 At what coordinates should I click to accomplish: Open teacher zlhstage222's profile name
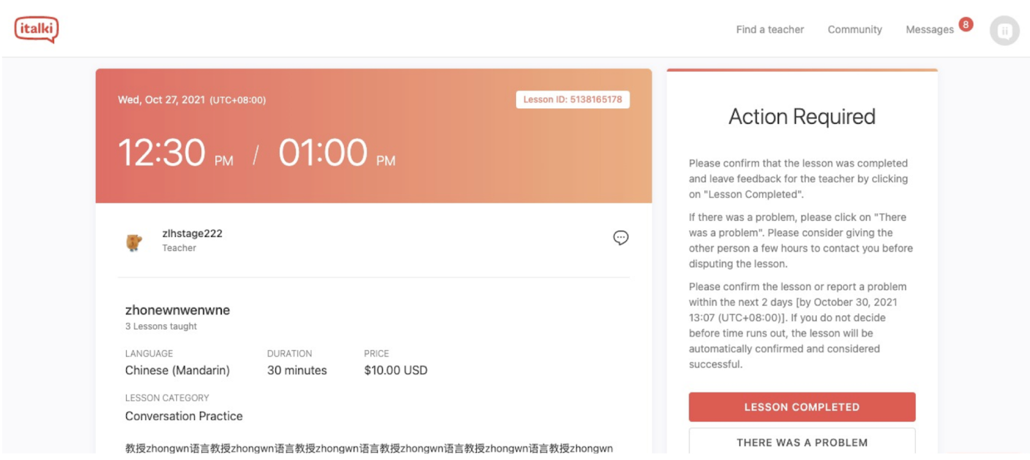[192, 234]
